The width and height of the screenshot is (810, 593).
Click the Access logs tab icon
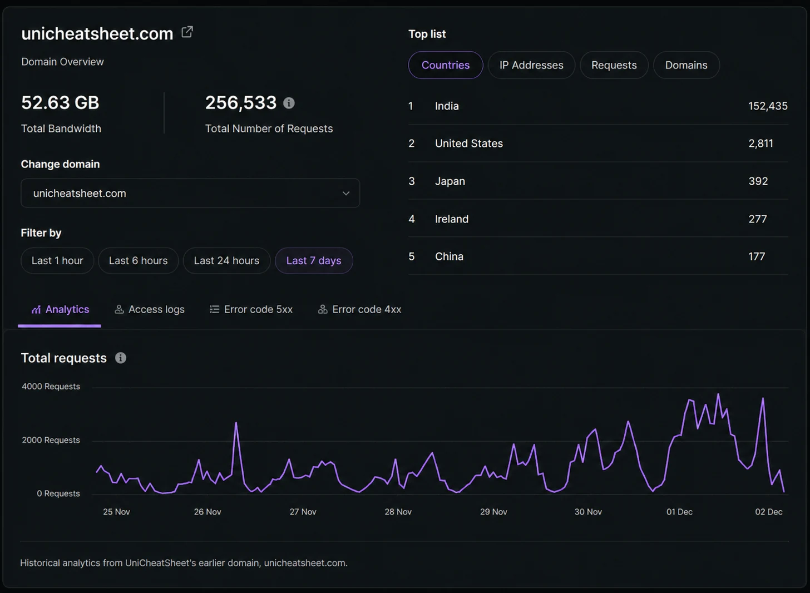(119, 309)
